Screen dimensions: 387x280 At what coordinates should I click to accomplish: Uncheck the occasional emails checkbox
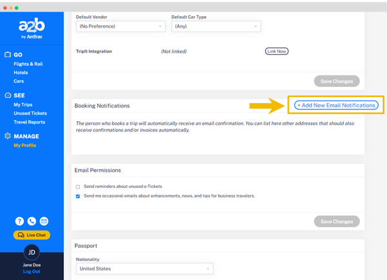click(x=78, y=196)
